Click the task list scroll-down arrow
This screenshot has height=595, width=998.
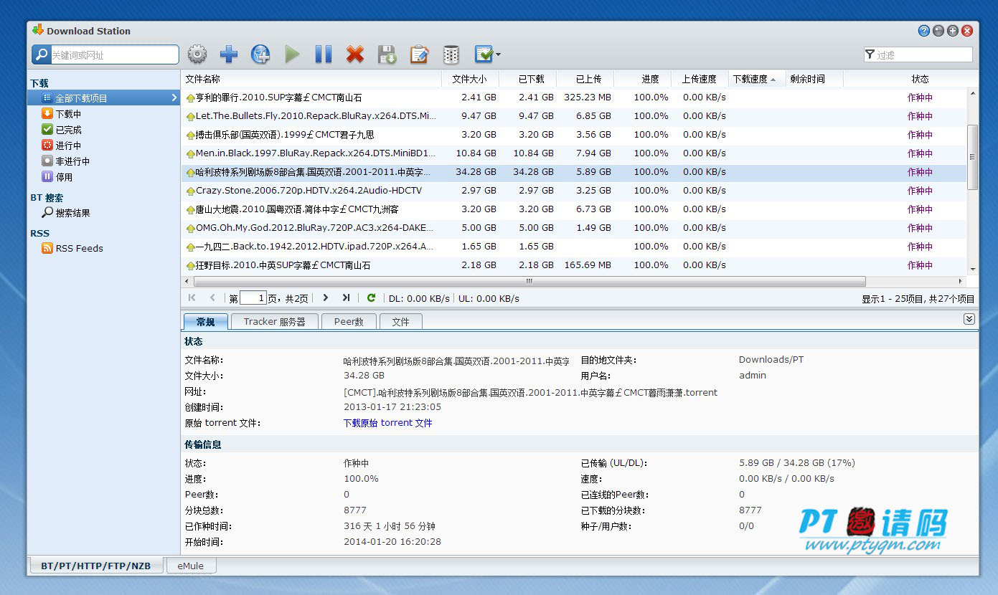click(x=973, y=269)
